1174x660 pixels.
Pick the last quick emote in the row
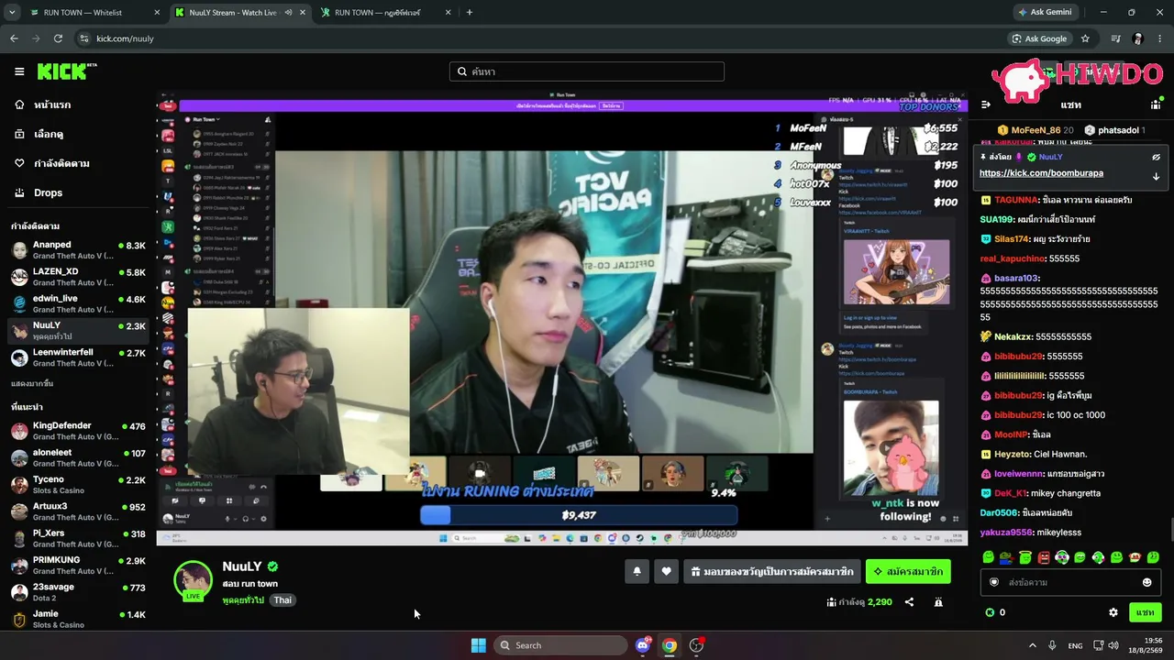click(x=1153, y=557)
